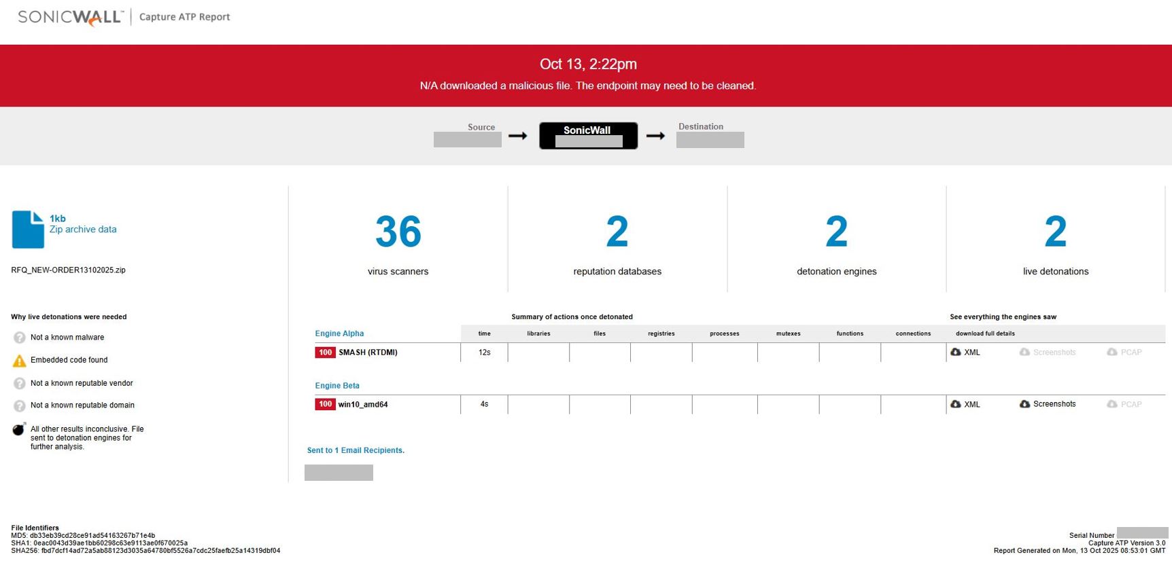
Task: Open the Engine Beta heading link
Action: pyautogui.click(x=337, y=386)
